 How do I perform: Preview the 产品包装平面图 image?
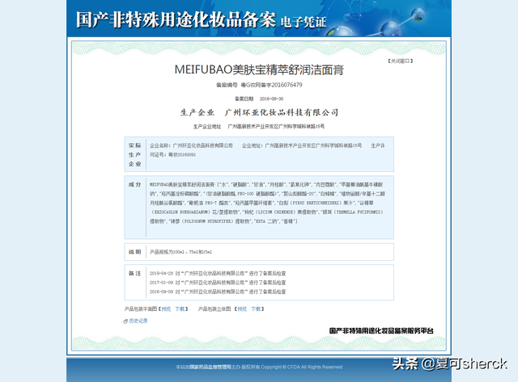(x=166, y=309)
